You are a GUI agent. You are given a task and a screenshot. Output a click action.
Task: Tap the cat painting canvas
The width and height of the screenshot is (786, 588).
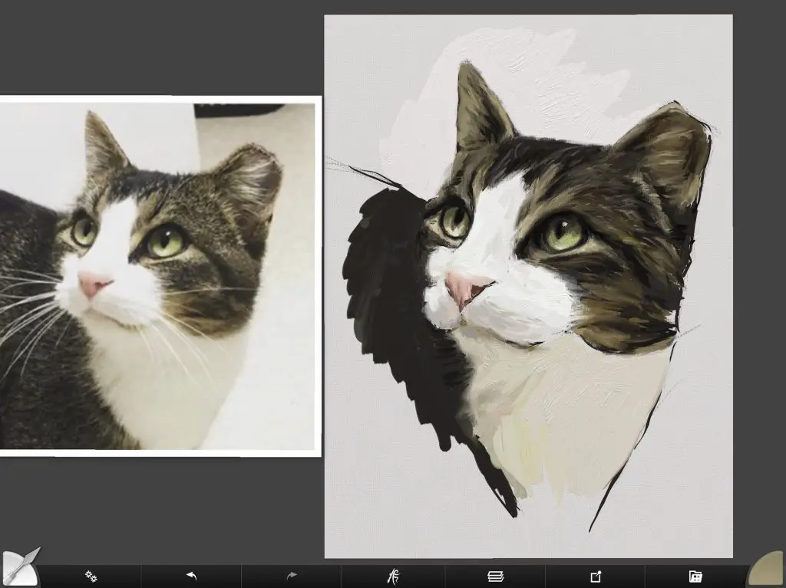tap(528, 286)
